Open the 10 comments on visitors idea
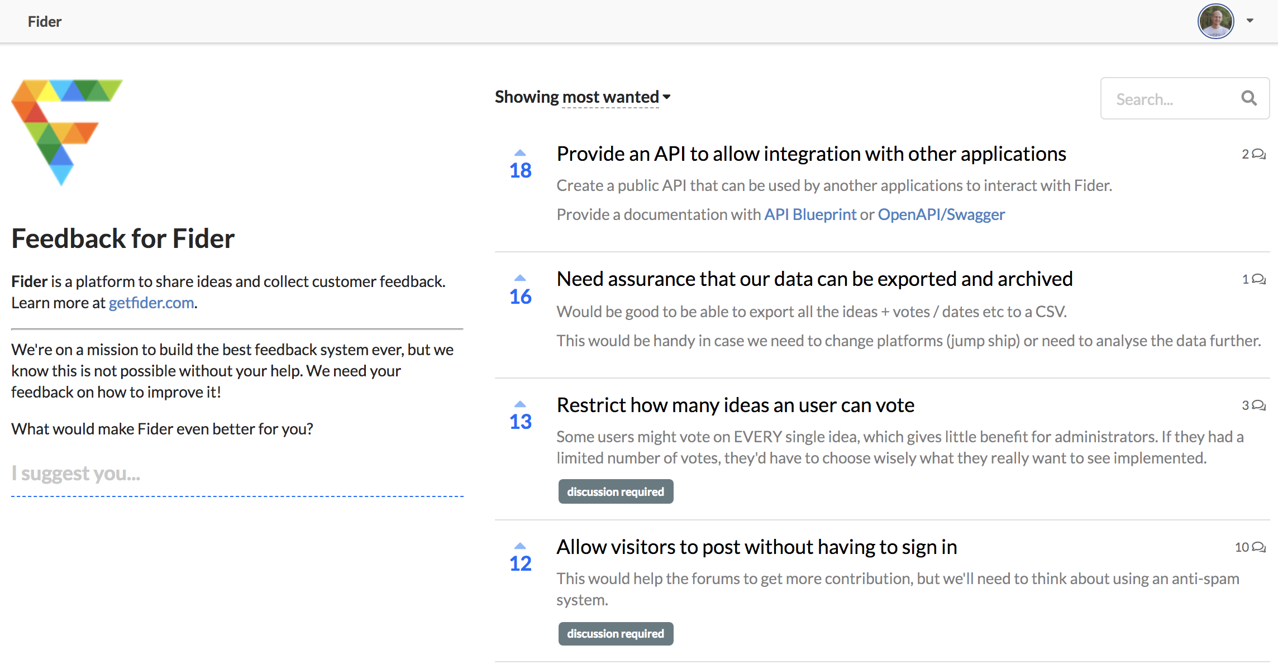The height and width of the screenshot is (669, 1278). pyautogui.click(x=1250, y=547)
